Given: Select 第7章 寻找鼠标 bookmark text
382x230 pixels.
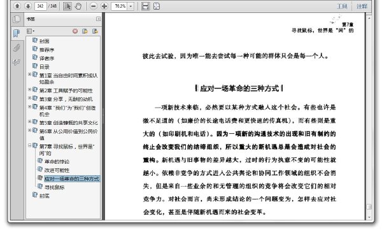Looking at the screenshot, I should (67, 150).
